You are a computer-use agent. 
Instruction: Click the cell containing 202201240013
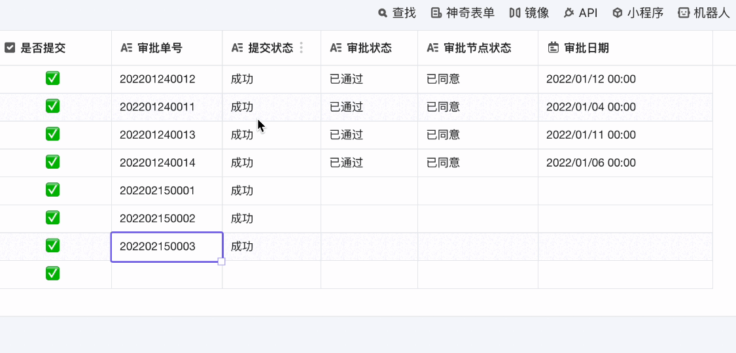coord(158,135)
